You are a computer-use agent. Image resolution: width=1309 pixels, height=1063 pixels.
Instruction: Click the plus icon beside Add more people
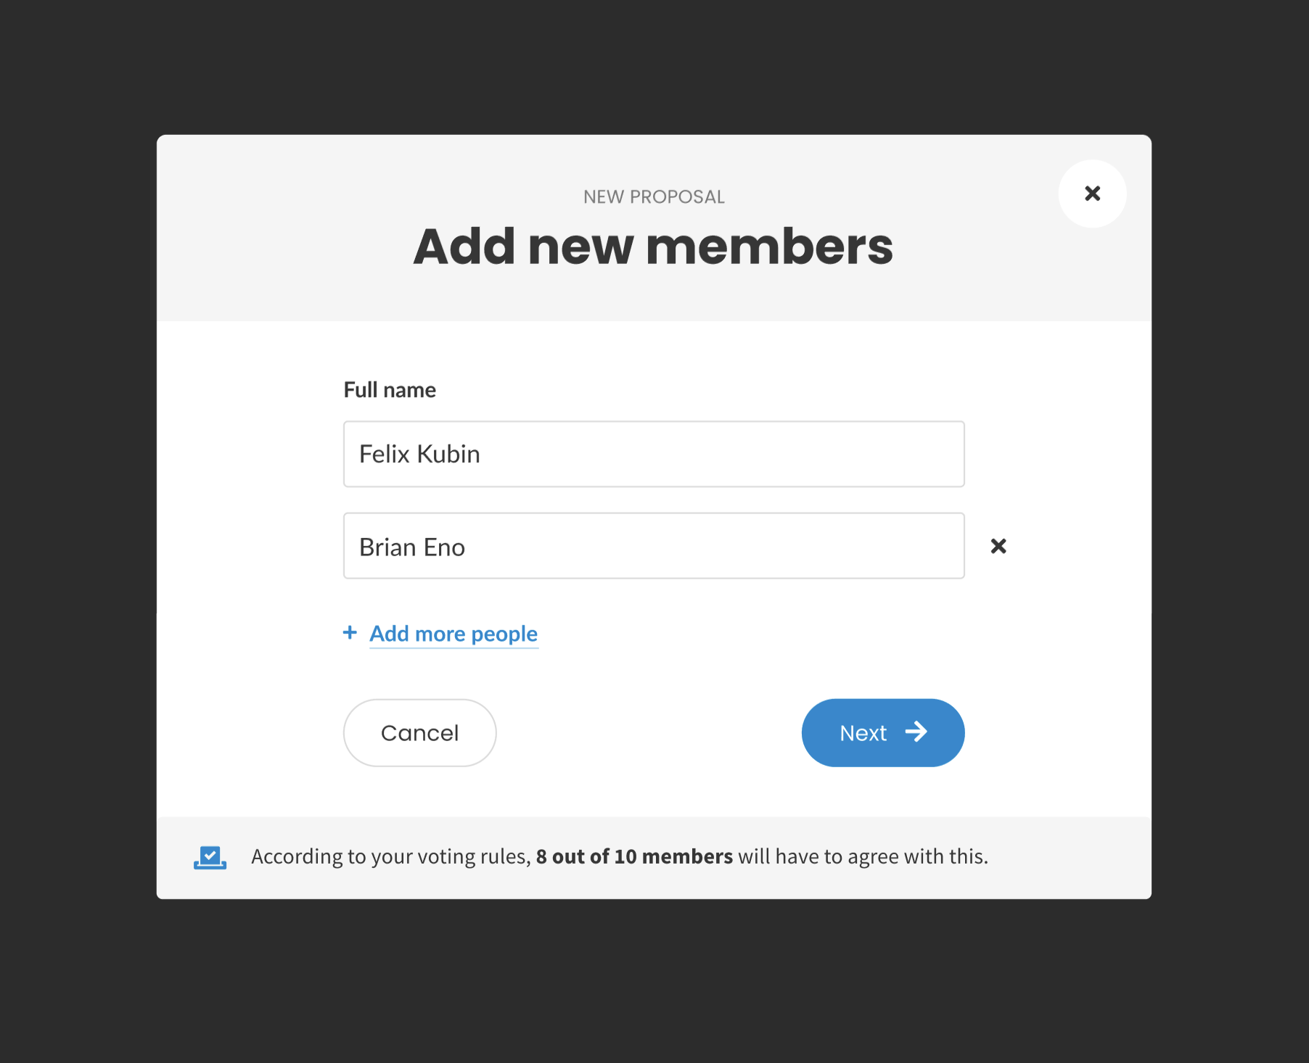tap(350, 633)
